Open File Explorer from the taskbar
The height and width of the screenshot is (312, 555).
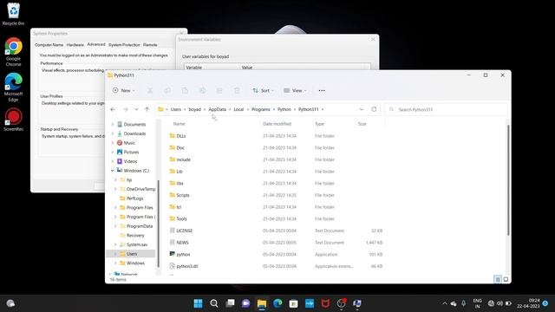(262, 303)
